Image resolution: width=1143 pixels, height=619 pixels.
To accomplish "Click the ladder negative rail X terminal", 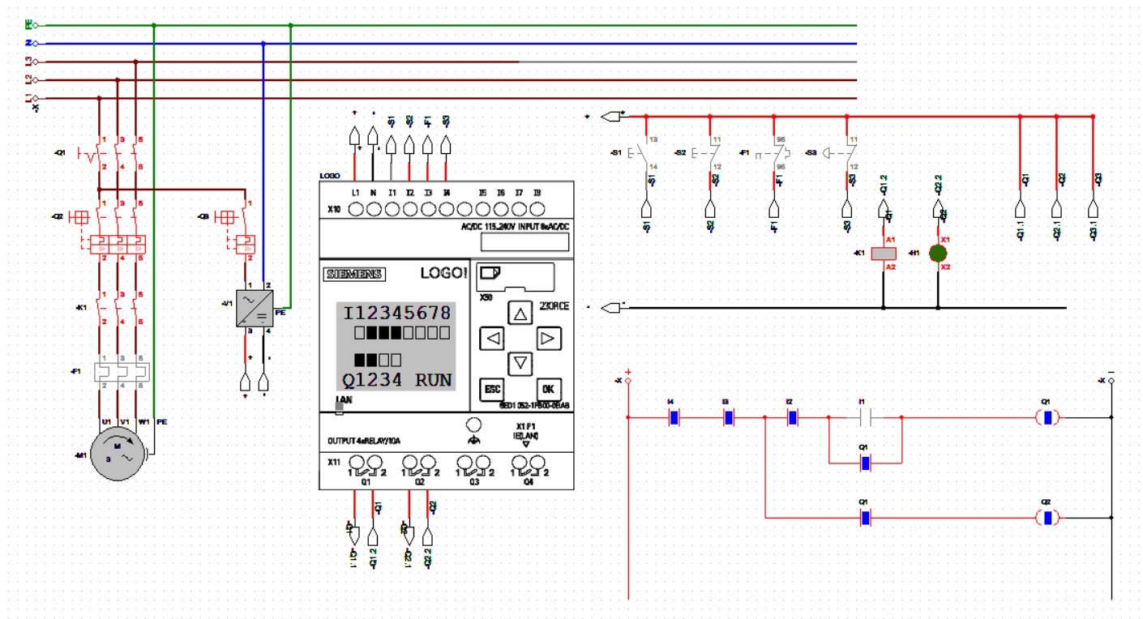I will coord(1111,380).
